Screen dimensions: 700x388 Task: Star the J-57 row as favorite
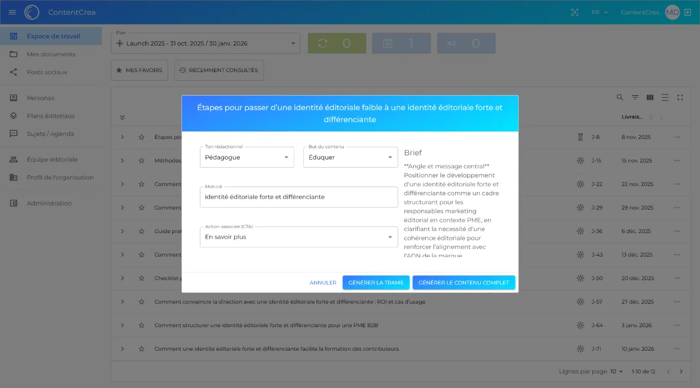pyautogui.click(x=141, y=302)
